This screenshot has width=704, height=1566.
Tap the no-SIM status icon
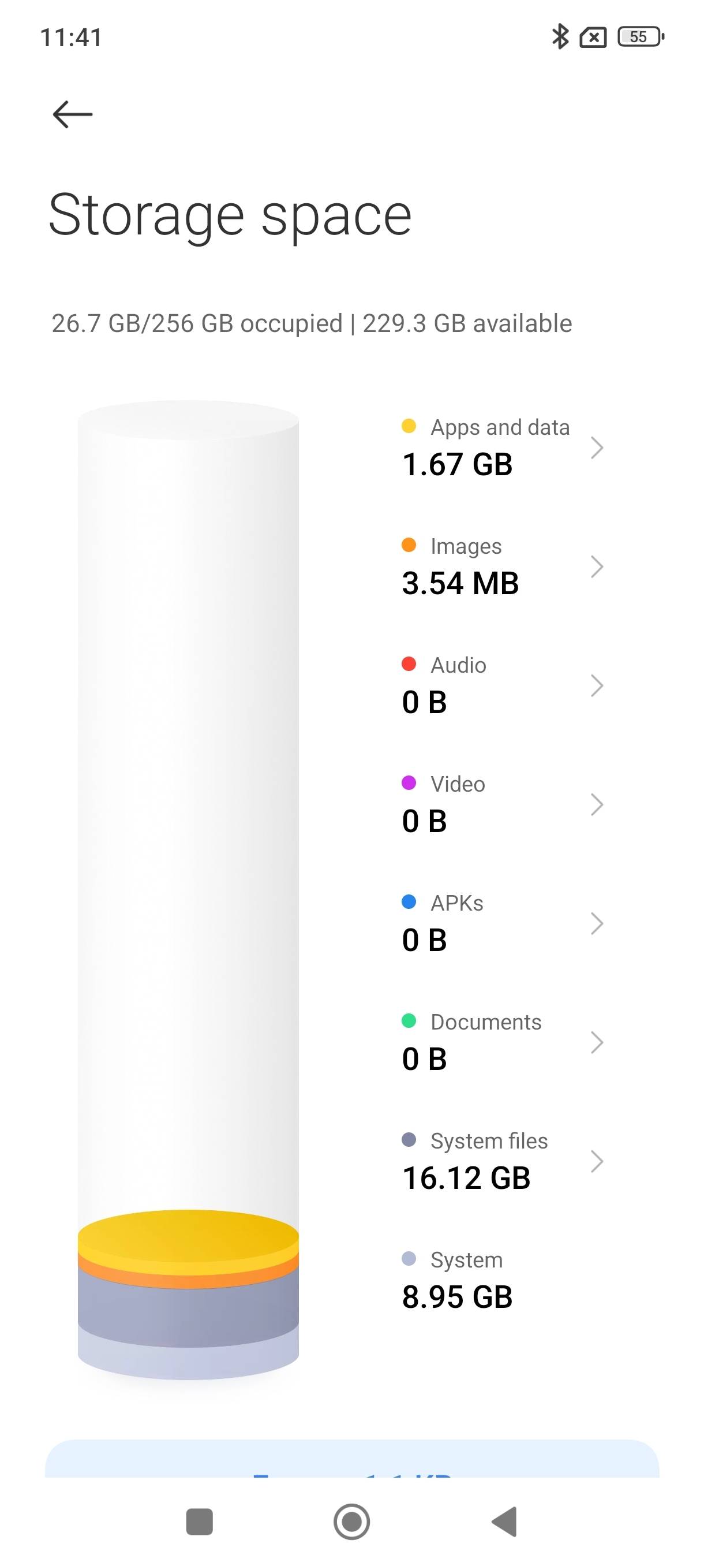pos(593,38)
